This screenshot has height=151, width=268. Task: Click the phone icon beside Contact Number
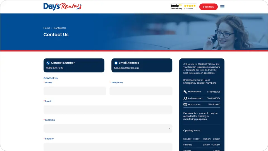click(x=48, y=63)
